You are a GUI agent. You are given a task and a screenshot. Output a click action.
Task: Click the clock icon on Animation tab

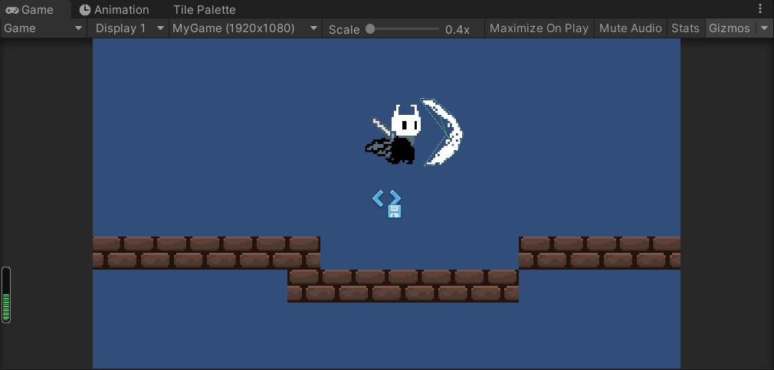(85, 10)
